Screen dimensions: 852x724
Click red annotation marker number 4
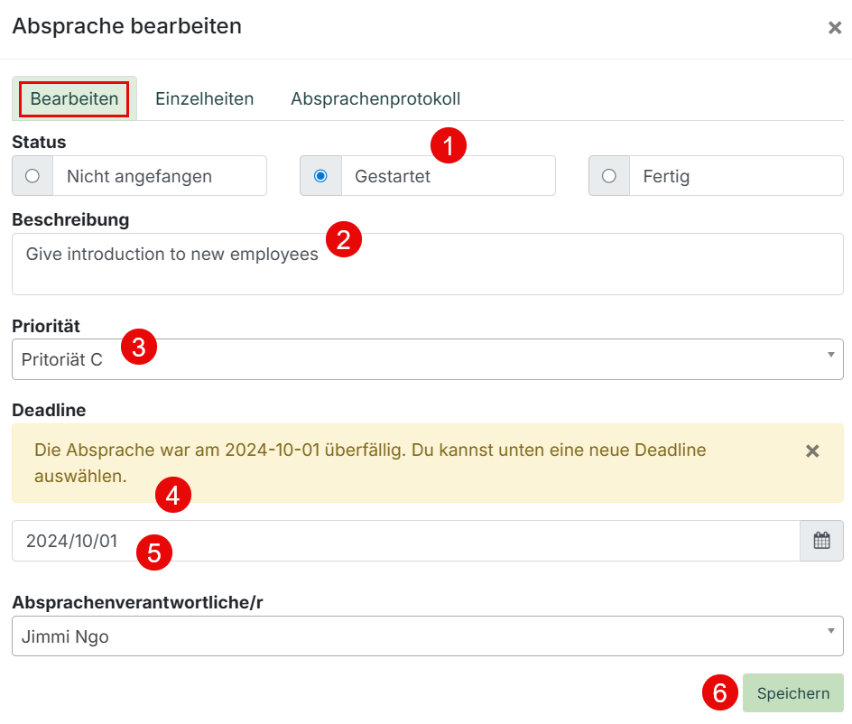(173, 495)
